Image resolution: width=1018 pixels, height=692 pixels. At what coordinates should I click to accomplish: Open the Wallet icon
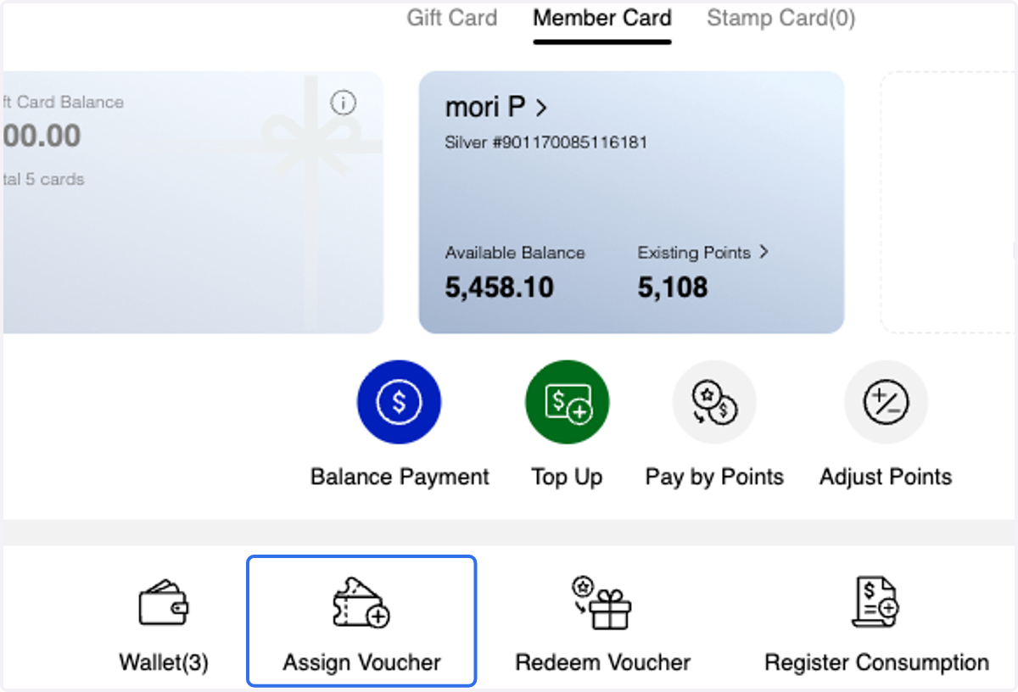pyautogui.click(x=163, y=602)
